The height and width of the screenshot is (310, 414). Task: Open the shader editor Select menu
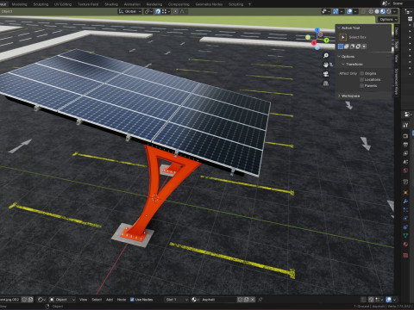(x=97, y=300)
